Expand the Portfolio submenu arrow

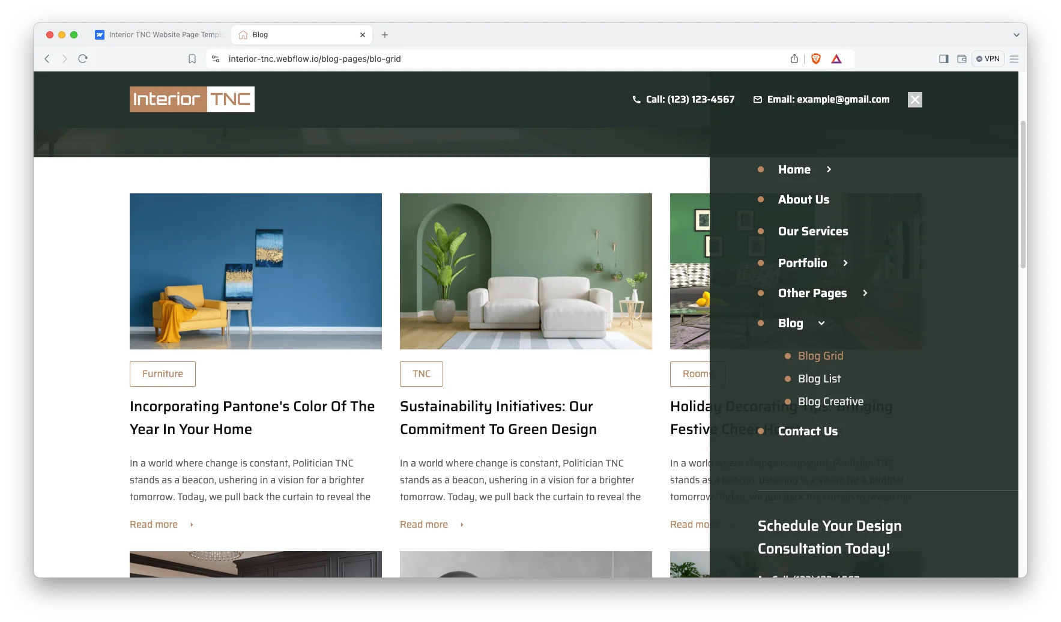point(845,263)
